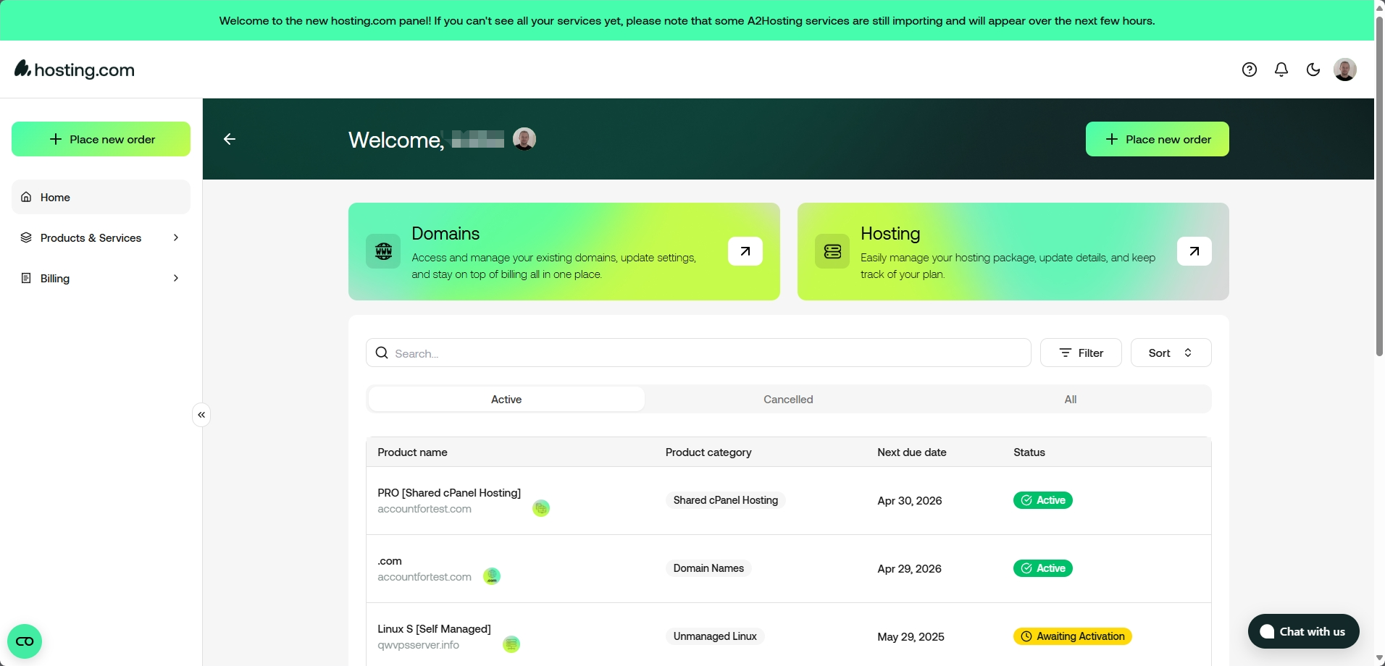Open user profile avatar in header
This screenshot has width=1385, height=666.
click(x=1345, y=69)
